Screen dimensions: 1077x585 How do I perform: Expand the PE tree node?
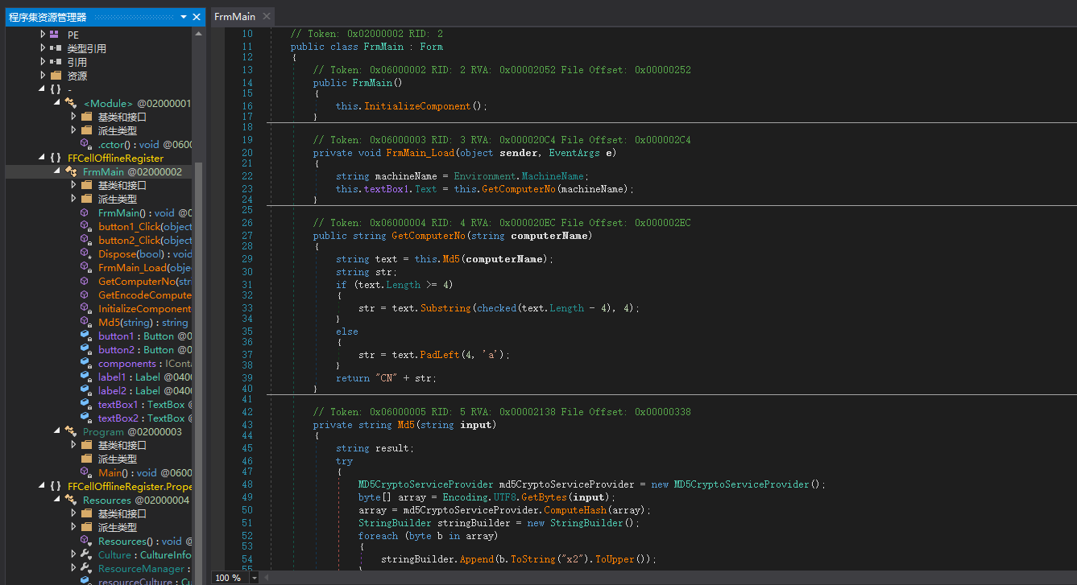[x=43, y=35]
